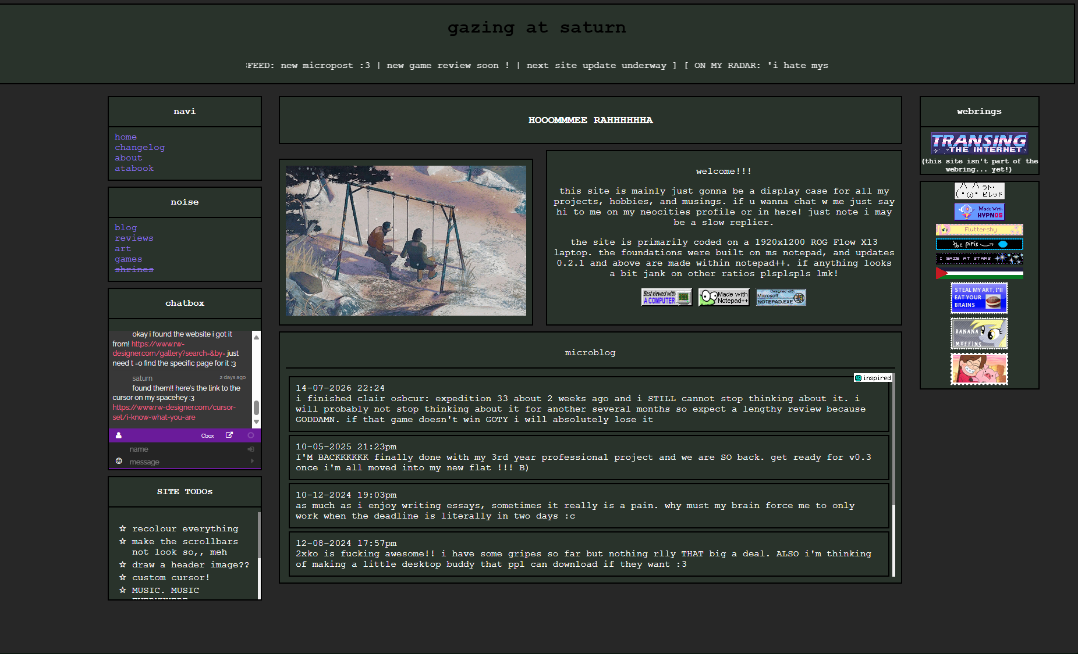Click the 10-12-2024 microblog post

tap(589, 506)
